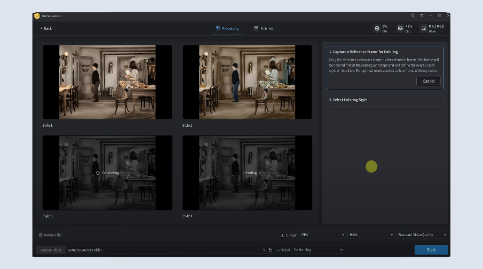Cancel the reference frame capture
Image resolution: width=483 pixels, height=269 pixels.
428,81
